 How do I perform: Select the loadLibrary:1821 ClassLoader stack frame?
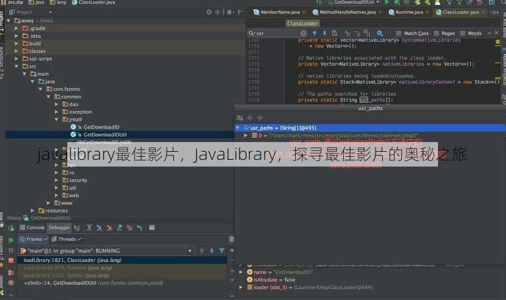coord(123,260)
